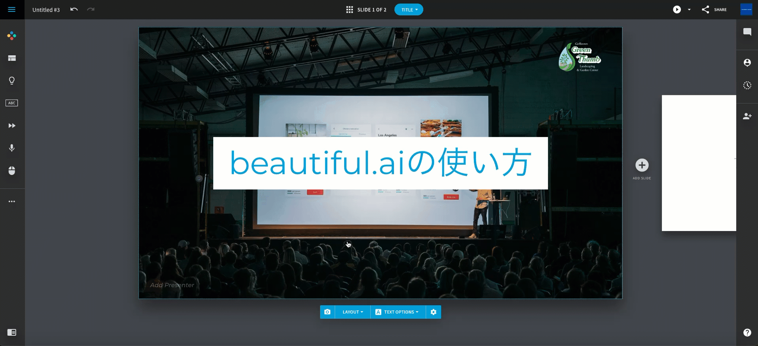This screenshot has width=758, height=346.
Task: Play the presentation
Action: 677,9
